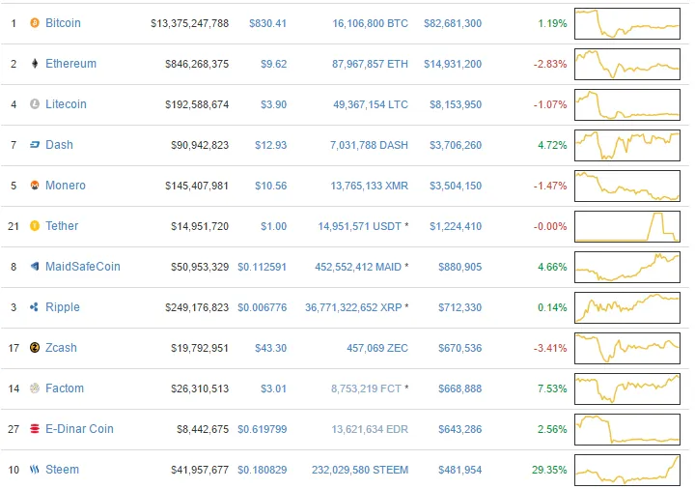695x489 pixels.
Task: Click Bitcoin supply 16,106,800 BTC
Action: [370, 23]
